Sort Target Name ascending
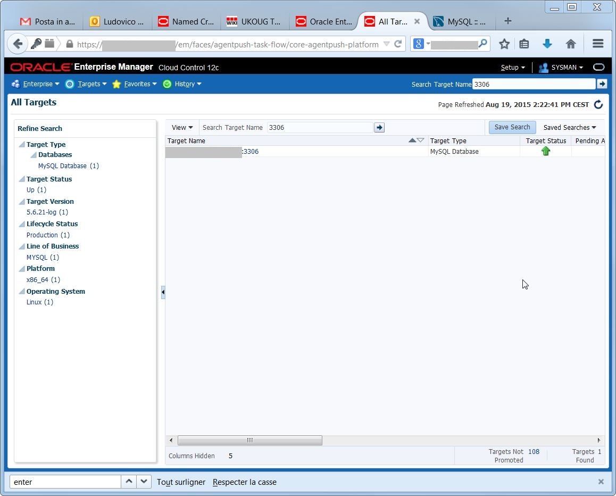Screen dimensions: 616x496 click(412, 140)
